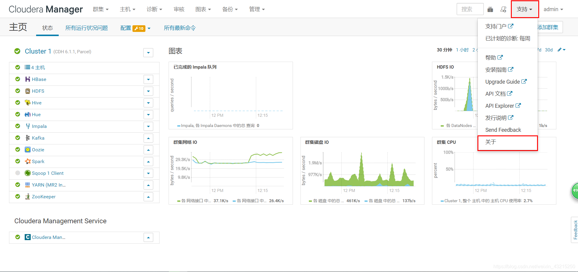Select the 30d time range
This screenshot has height=272, width=578.
click(549, 50)
